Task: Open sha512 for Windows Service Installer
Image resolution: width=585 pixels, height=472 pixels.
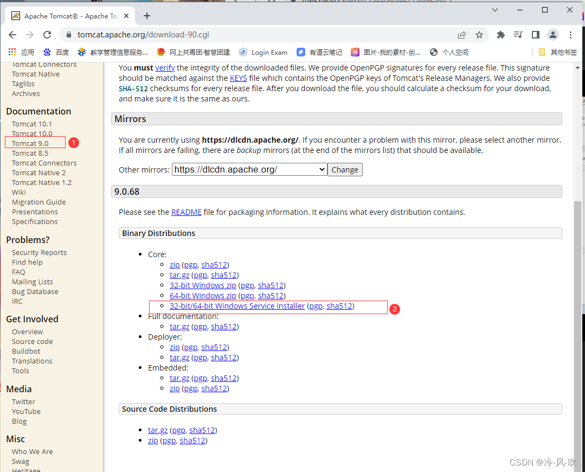Action: tap(339, 306)
